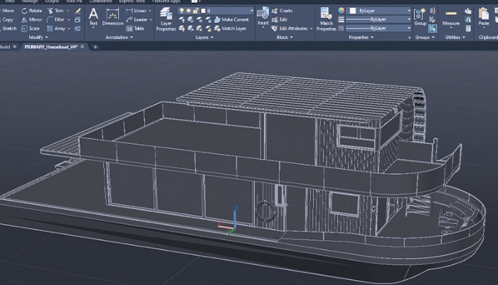Expand the Array dropdown arrow
Screen dimensions: 498x285
point(69,28)
